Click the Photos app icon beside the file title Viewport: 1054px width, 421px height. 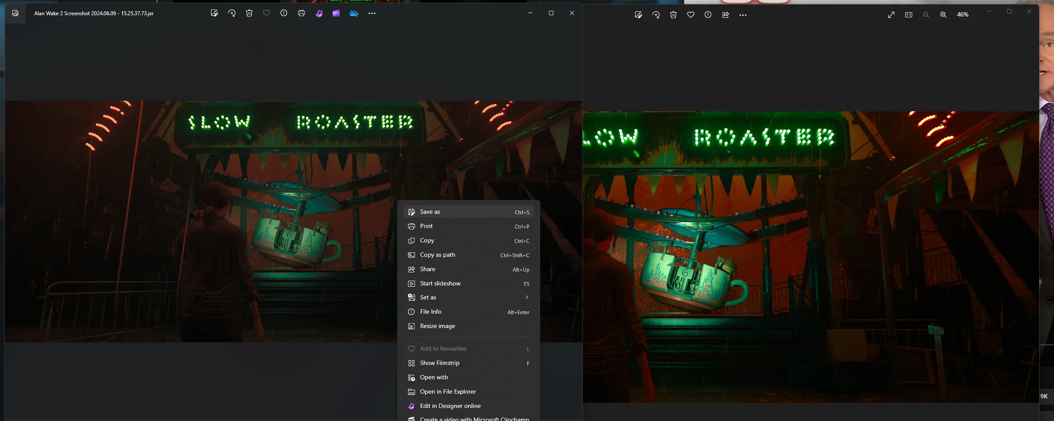15,13
